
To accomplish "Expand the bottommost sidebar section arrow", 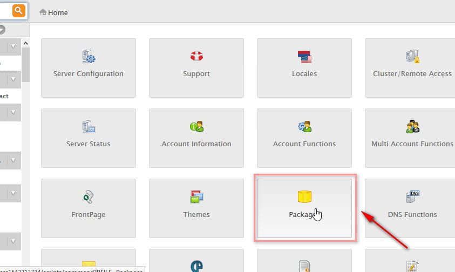I will click(13, 241).
